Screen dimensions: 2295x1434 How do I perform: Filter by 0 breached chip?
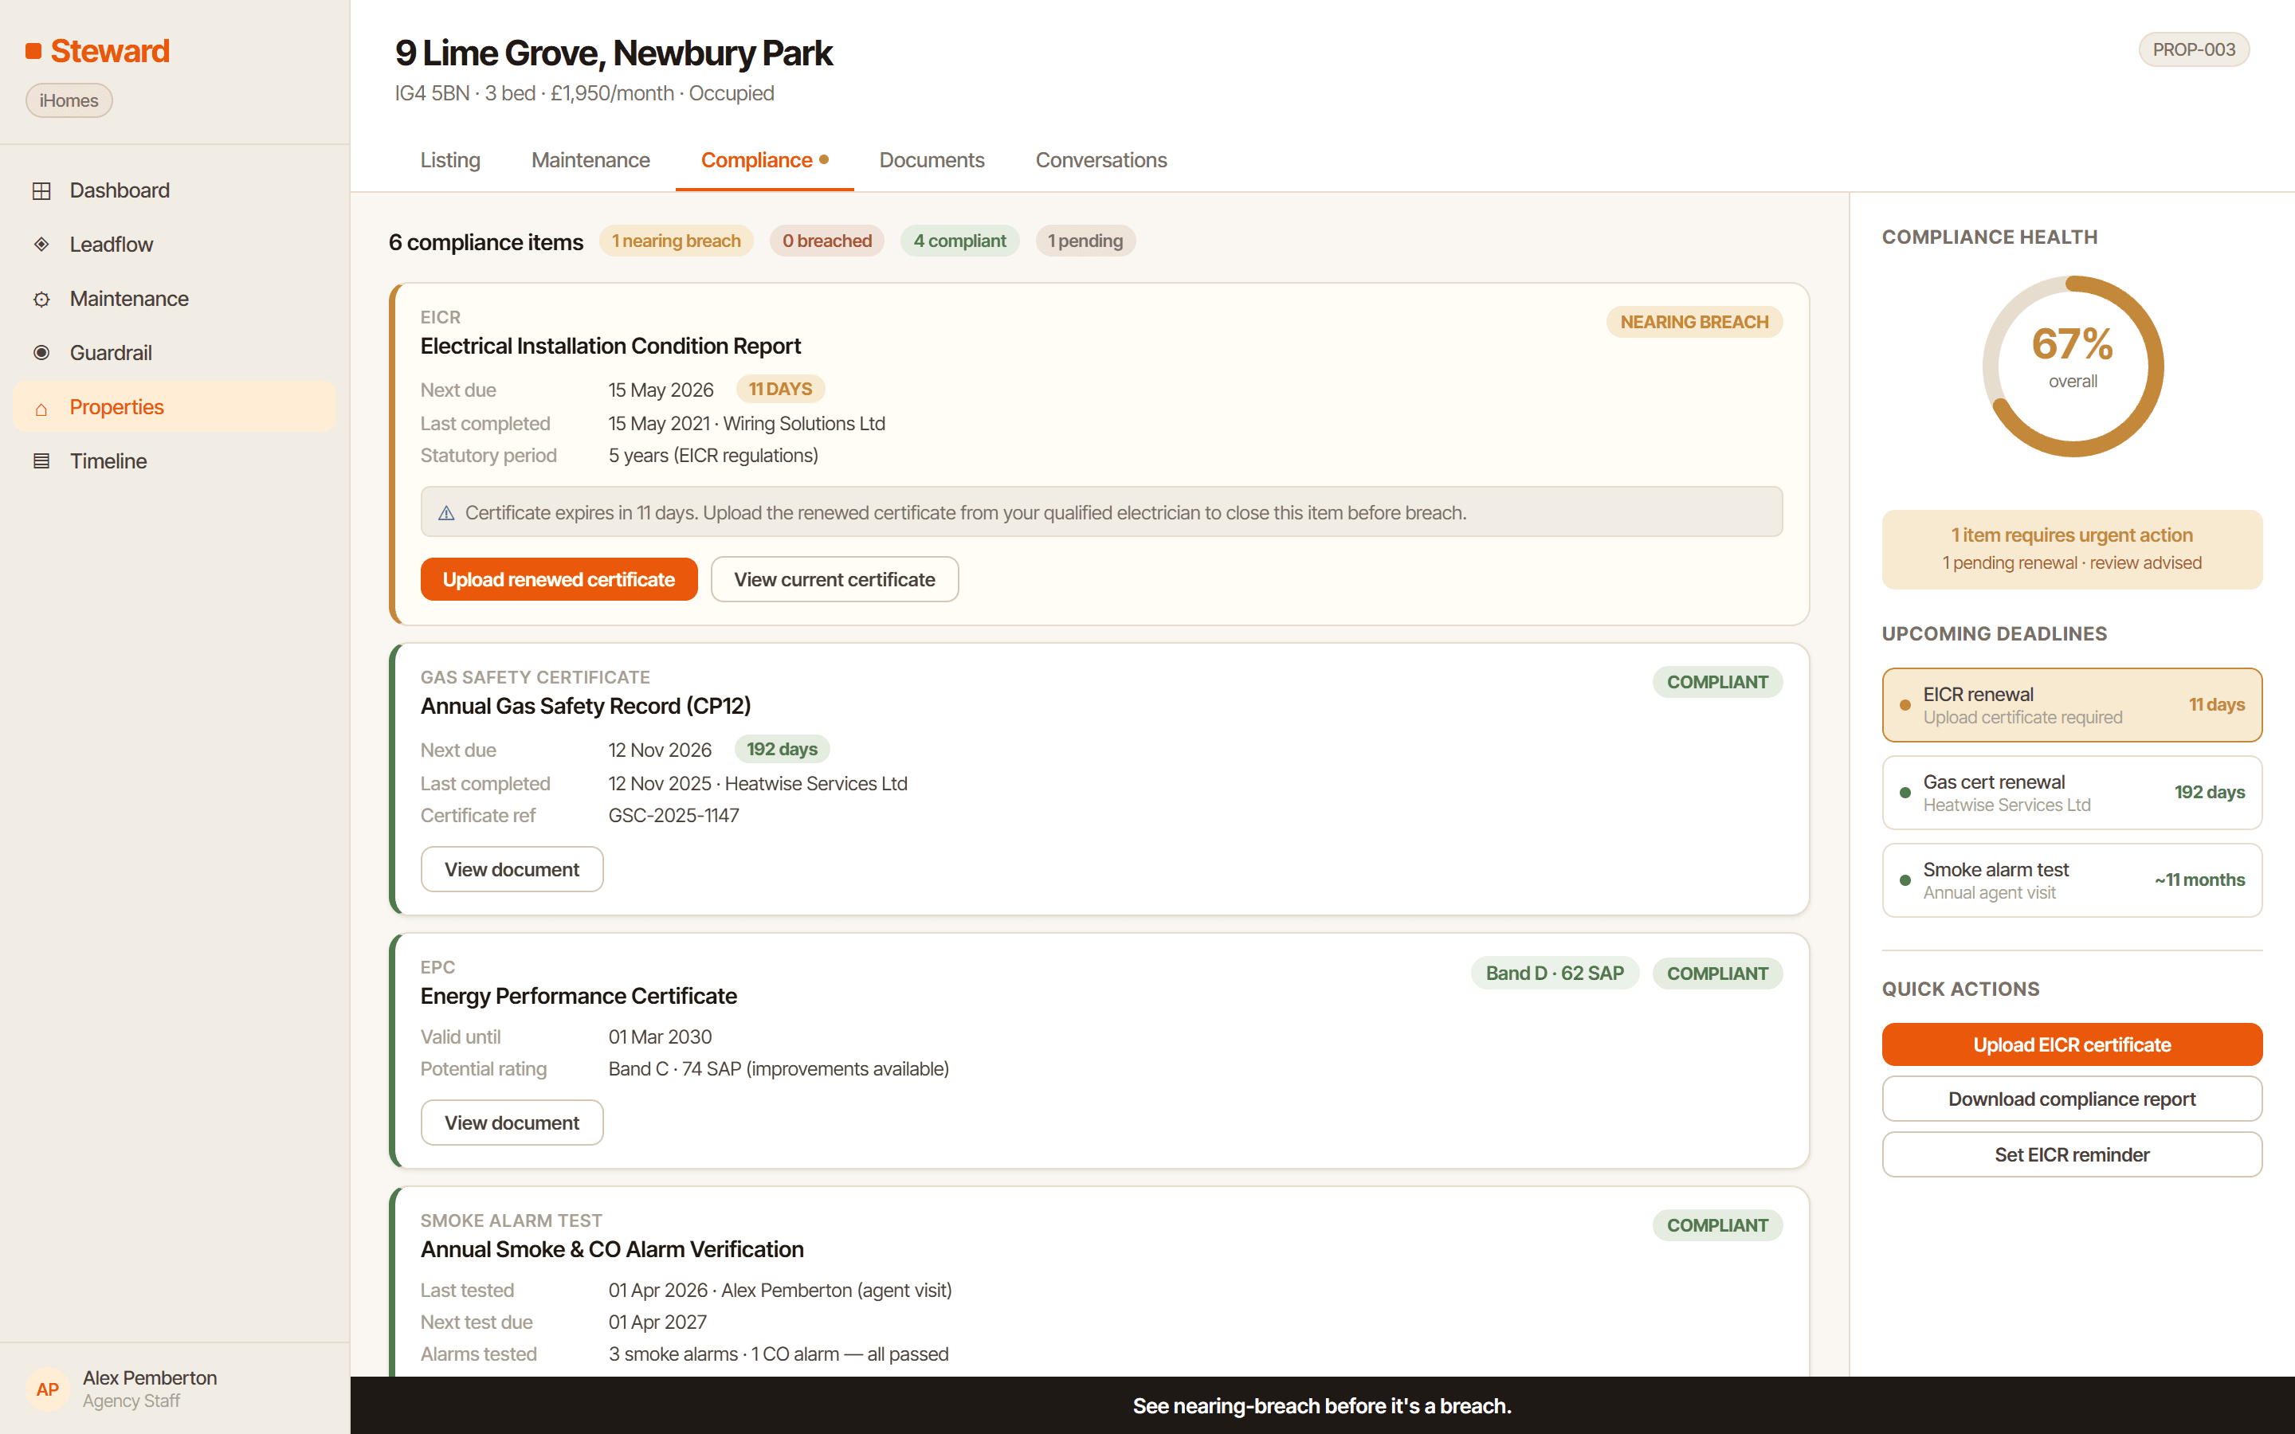[827, 241]
